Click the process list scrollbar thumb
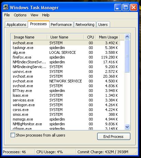 pos(127,56)
